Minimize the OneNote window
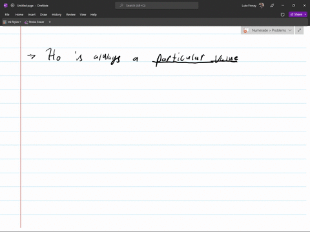The image size is (310, 232). coord(283,6)
